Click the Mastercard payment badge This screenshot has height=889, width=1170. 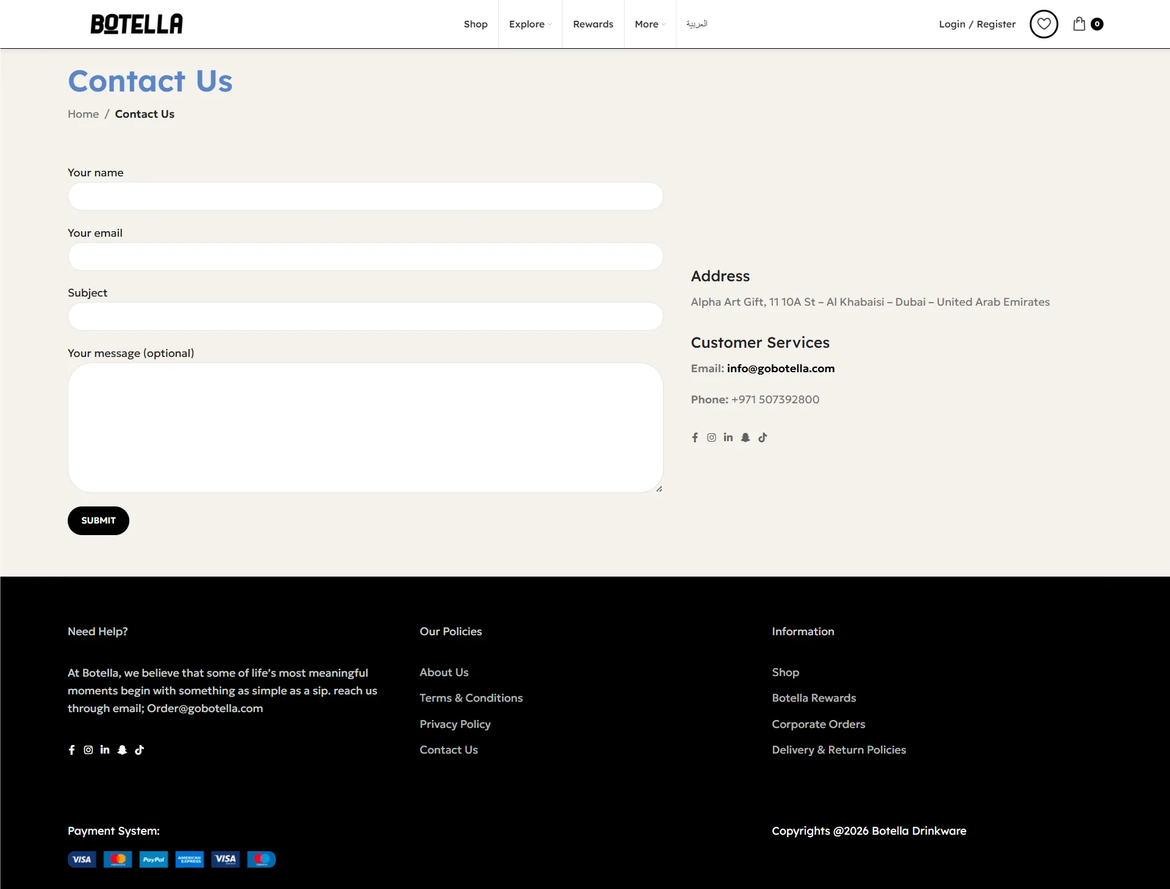[118, 859]
